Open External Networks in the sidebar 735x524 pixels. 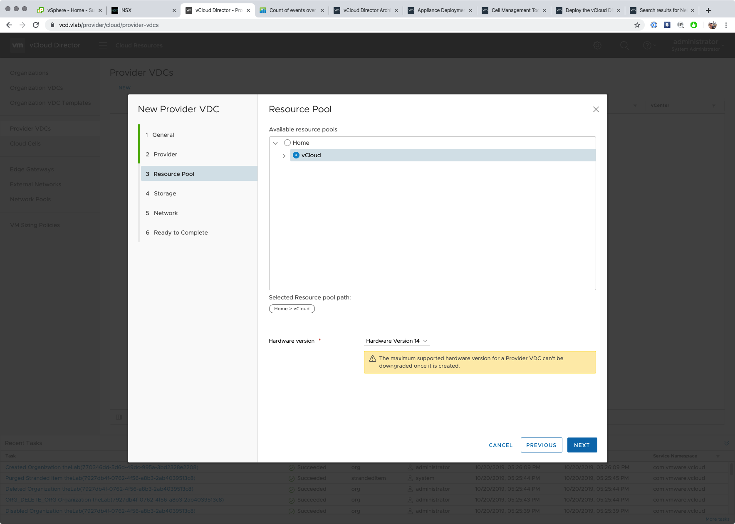(35, 184)
